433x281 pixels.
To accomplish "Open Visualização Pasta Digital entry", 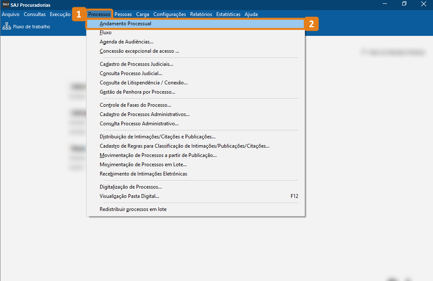I will pos(129,196).
